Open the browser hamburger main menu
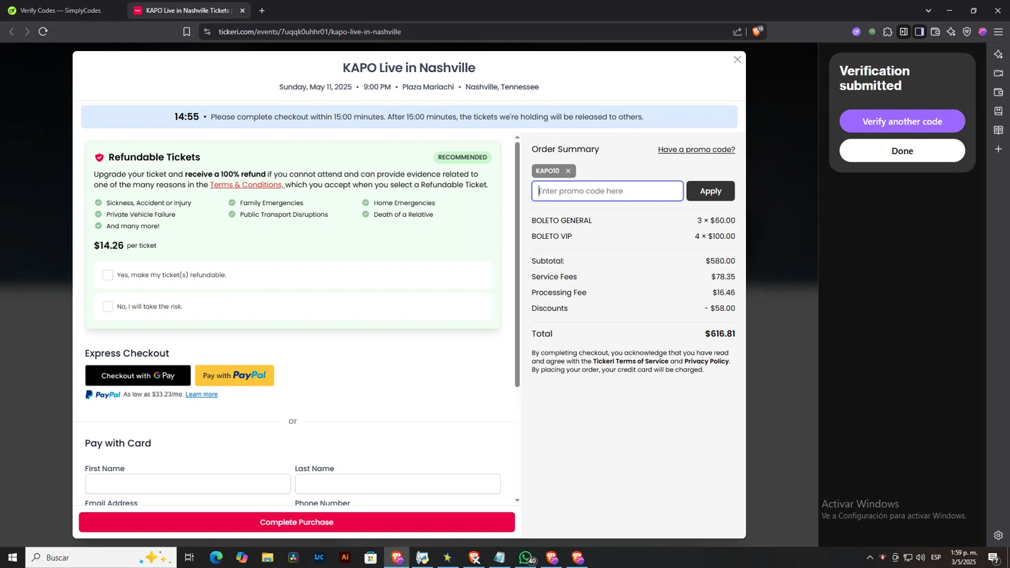1010x568 pixels. [x=999, y=32]
